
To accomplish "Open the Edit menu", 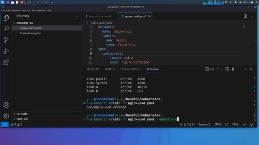I will pyautogui.click(x=8, y=10).
